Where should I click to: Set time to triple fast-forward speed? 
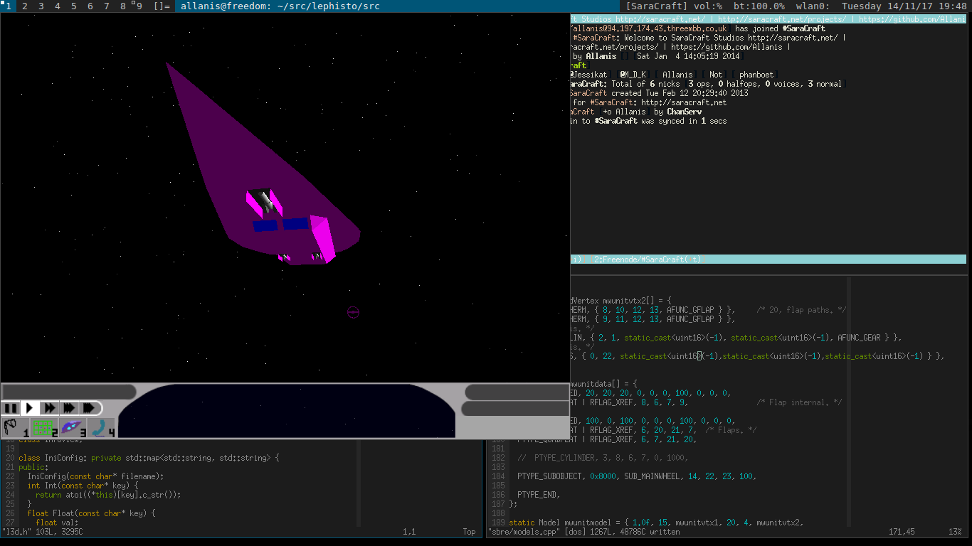[69, 408]
